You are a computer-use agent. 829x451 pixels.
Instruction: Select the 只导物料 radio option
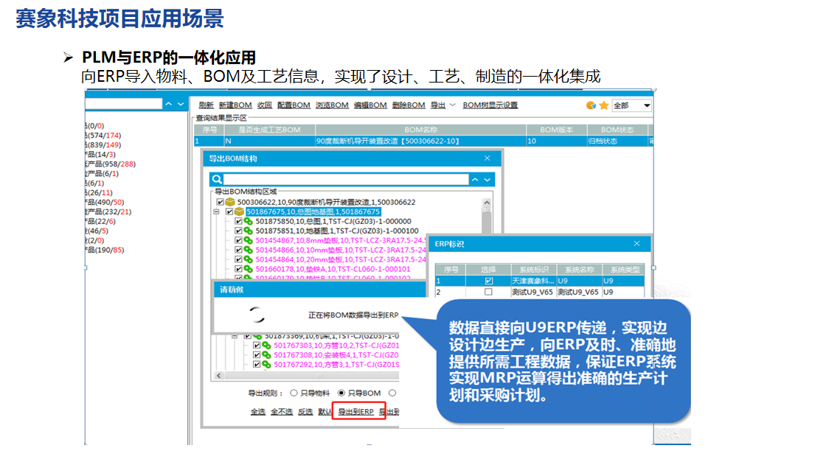click(x=294, y=393)
